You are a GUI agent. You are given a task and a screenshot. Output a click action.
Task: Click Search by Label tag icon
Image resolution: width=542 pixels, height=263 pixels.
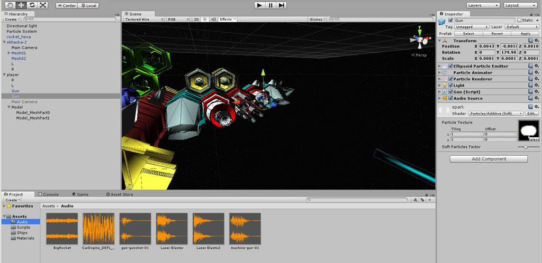point(422,200)
